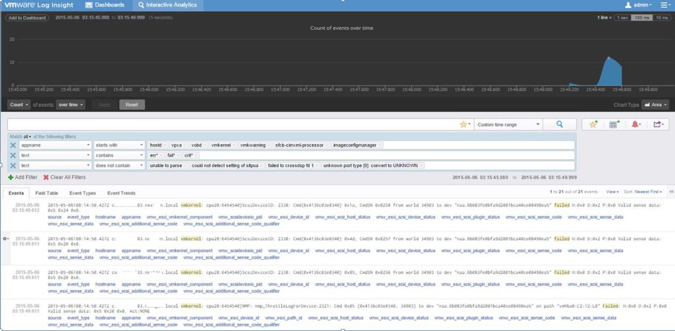Screen dimensions: 675x331
Task: Remove the text contains filter row
Action: coord(13,155)
